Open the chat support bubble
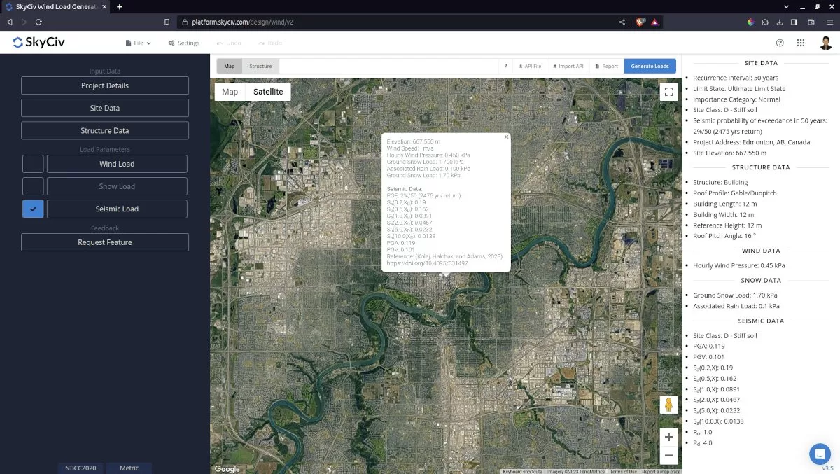Viewport: 840px width, 474px height. [x=820, y=454]
